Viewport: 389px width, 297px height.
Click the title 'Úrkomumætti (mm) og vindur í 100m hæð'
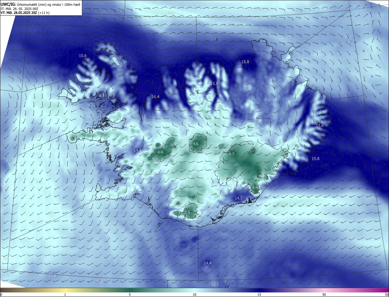48,4
